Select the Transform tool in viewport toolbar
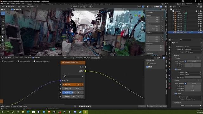This screenshot has width=203, height=114. tap(3, 32)
